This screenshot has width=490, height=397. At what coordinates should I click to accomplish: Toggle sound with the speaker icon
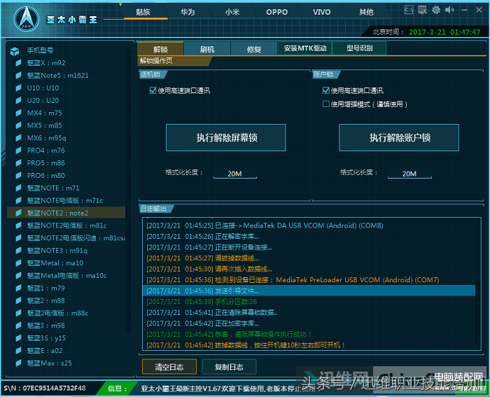[x=449, y=10]
